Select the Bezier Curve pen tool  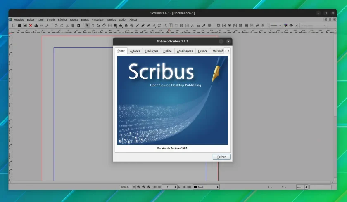pyautogui.click(x=143, y=26)
